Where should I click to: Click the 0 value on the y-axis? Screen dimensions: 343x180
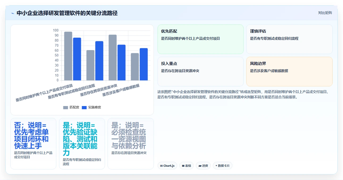pos(58,80)
